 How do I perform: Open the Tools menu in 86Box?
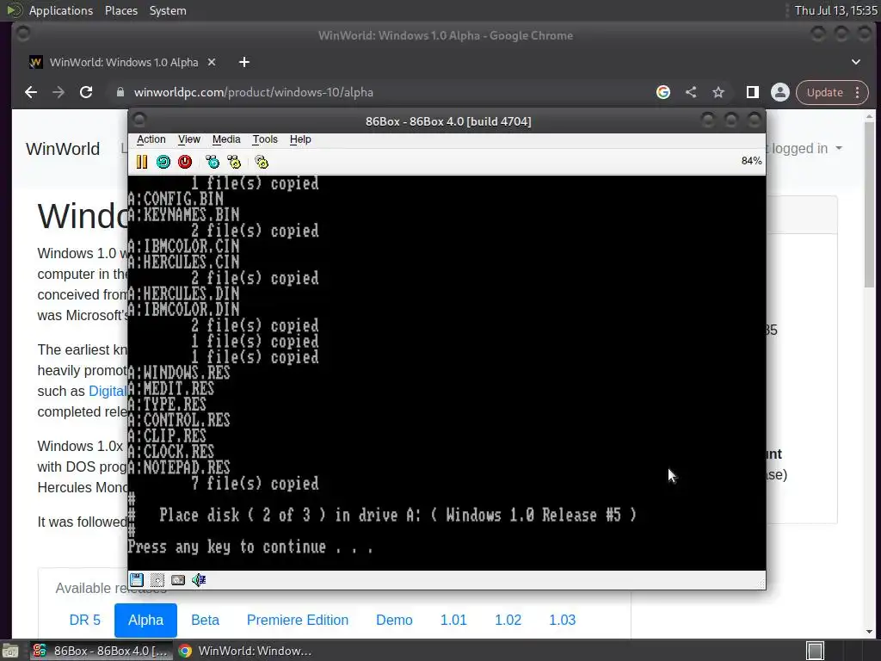tap(265, 139)
